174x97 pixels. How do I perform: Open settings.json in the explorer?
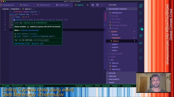click(x=117, y=13)
